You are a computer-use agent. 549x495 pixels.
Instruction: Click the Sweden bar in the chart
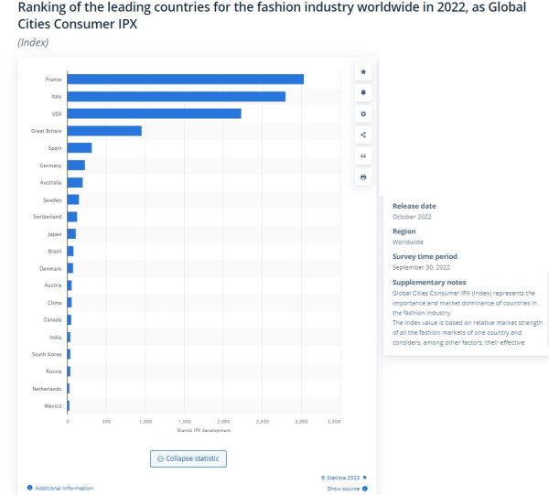pos(73,199)
